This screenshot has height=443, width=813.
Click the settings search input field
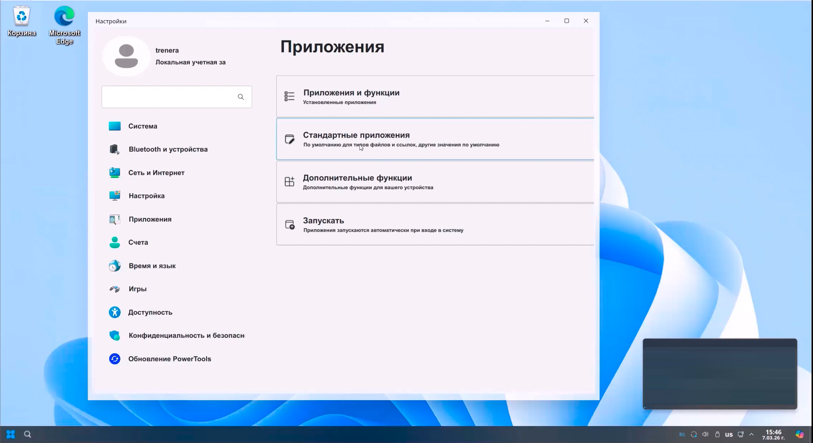click(169, 97)
